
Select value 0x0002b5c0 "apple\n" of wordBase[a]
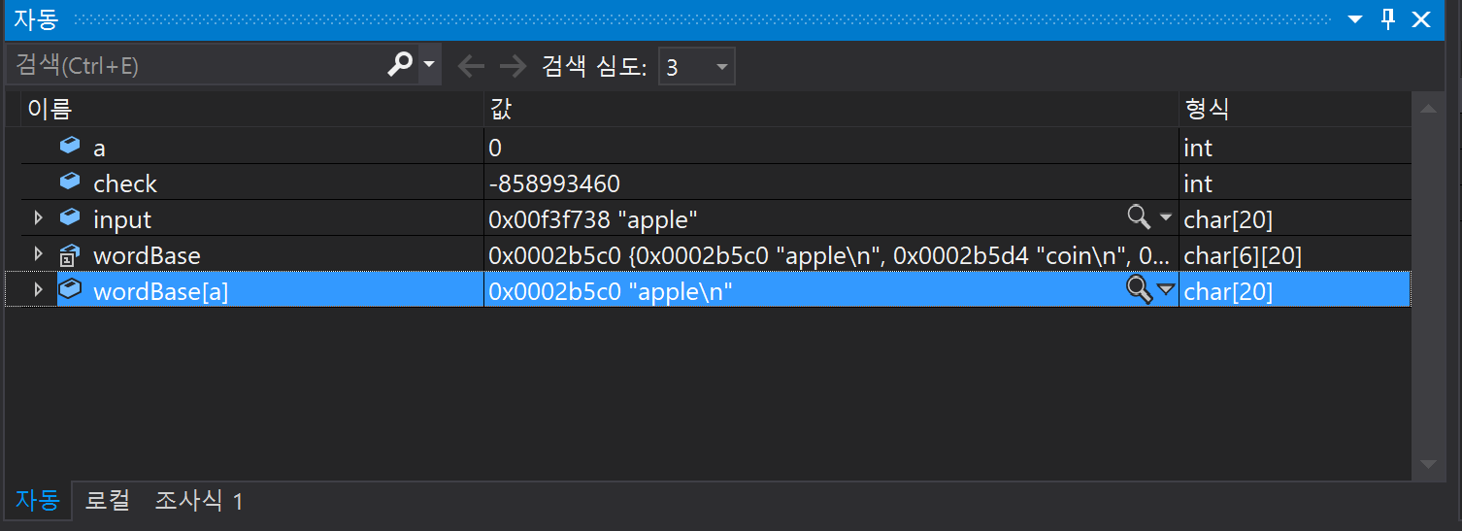tap(610, 291)
